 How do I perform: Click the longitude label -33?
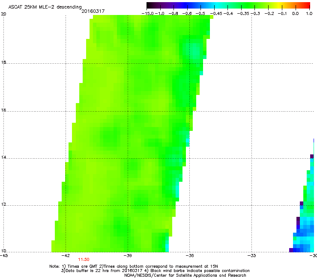[x=251, y=256]
